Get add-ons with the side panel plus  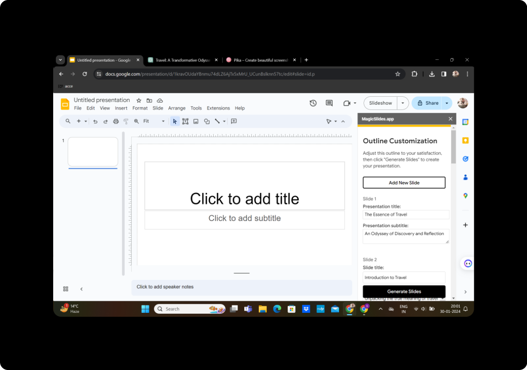click(x=465, y=225)
